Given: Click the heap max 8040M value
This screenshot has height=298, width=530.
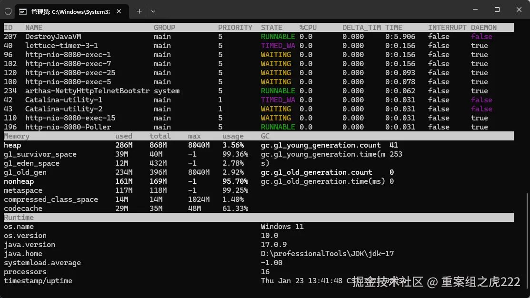Looking at the screenshot, I should tap(199, 145).
